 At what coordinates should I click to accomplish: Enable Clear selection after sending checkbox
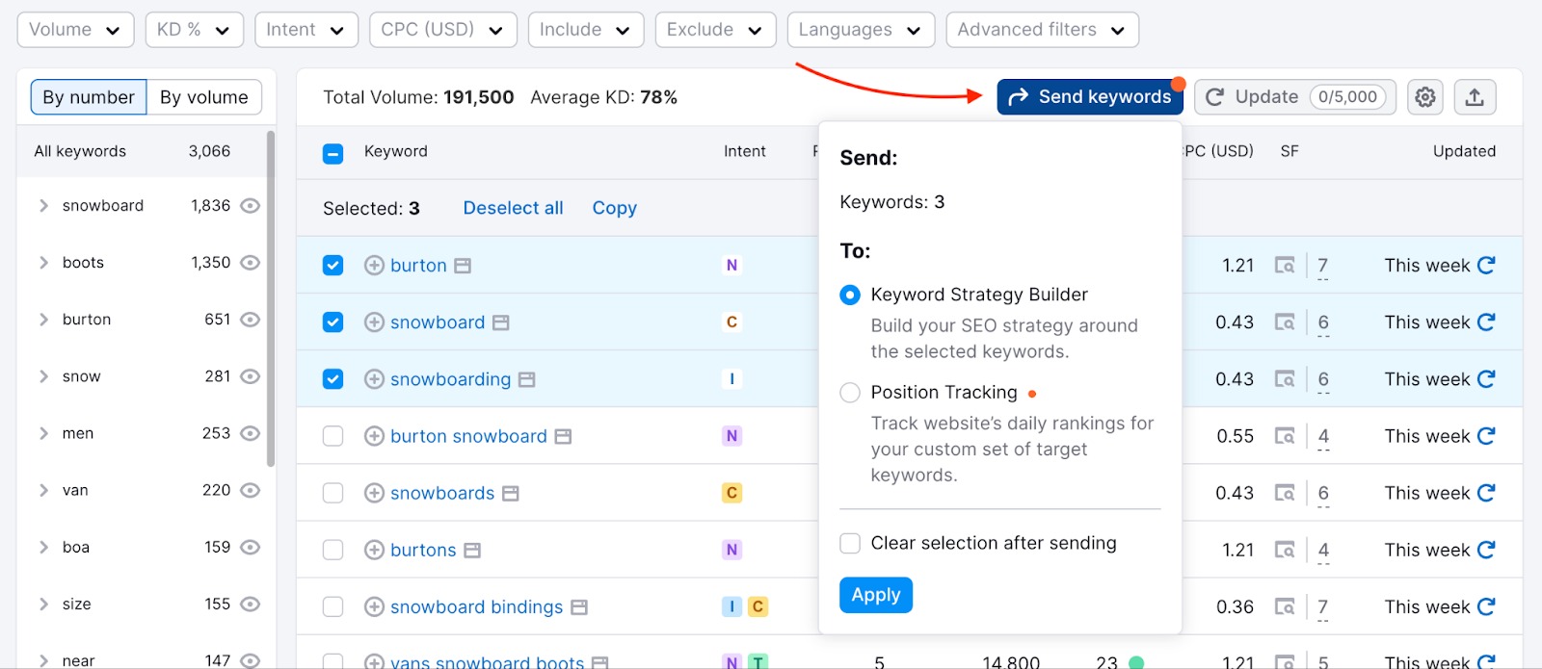850,544
